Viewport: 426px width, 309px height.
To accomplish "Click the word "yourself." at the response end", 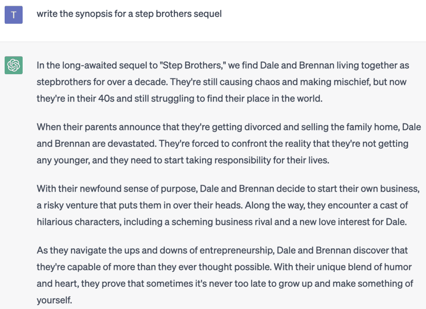I will coord(54,300).
